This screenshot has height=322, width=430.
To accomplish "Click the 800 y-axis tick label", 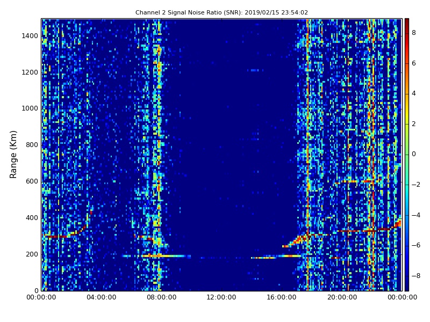I will click(x=32, y=145).
